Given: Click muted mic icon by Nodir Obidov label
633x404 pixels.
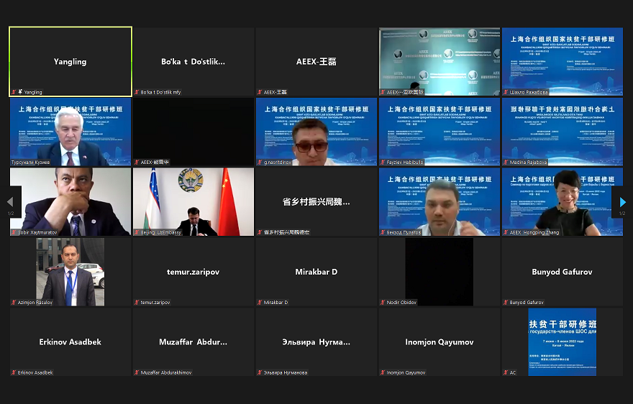Looking at the screenshot, I should click(x=383, y=303).
